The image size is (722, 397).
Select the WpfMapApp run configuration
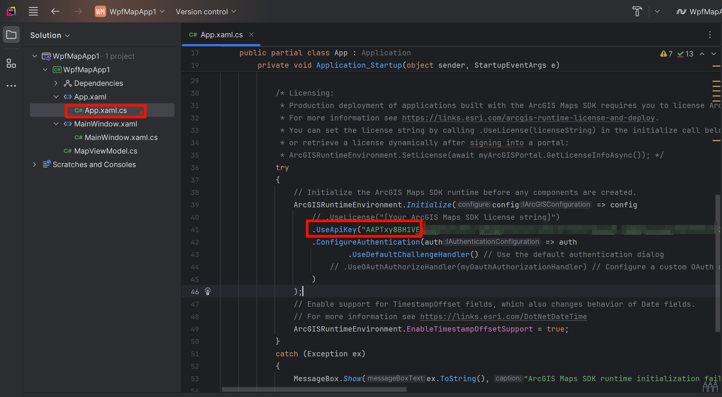pos(699,12)
